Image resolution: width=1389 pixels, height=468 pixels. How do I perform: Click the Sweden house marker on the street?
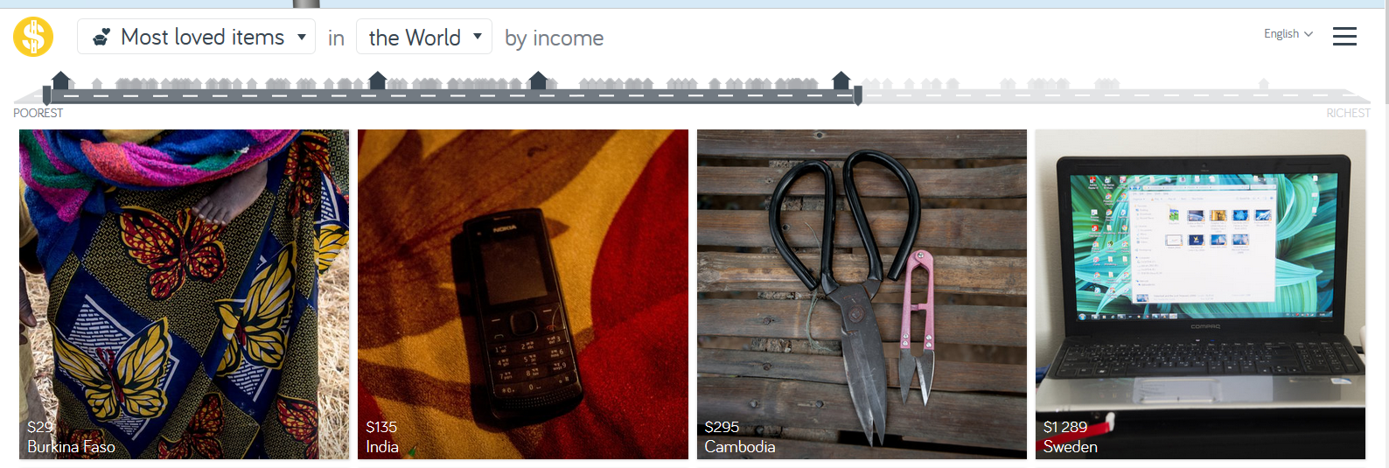[x=841, y=80]
